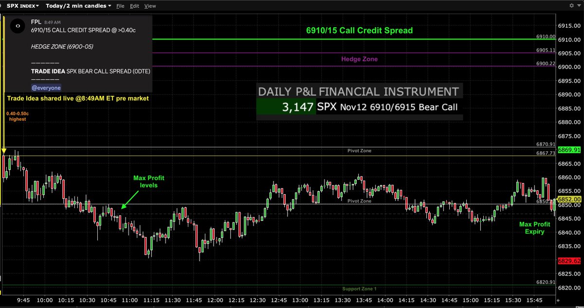Click the Support Zone 1 label

pos(359,289)
